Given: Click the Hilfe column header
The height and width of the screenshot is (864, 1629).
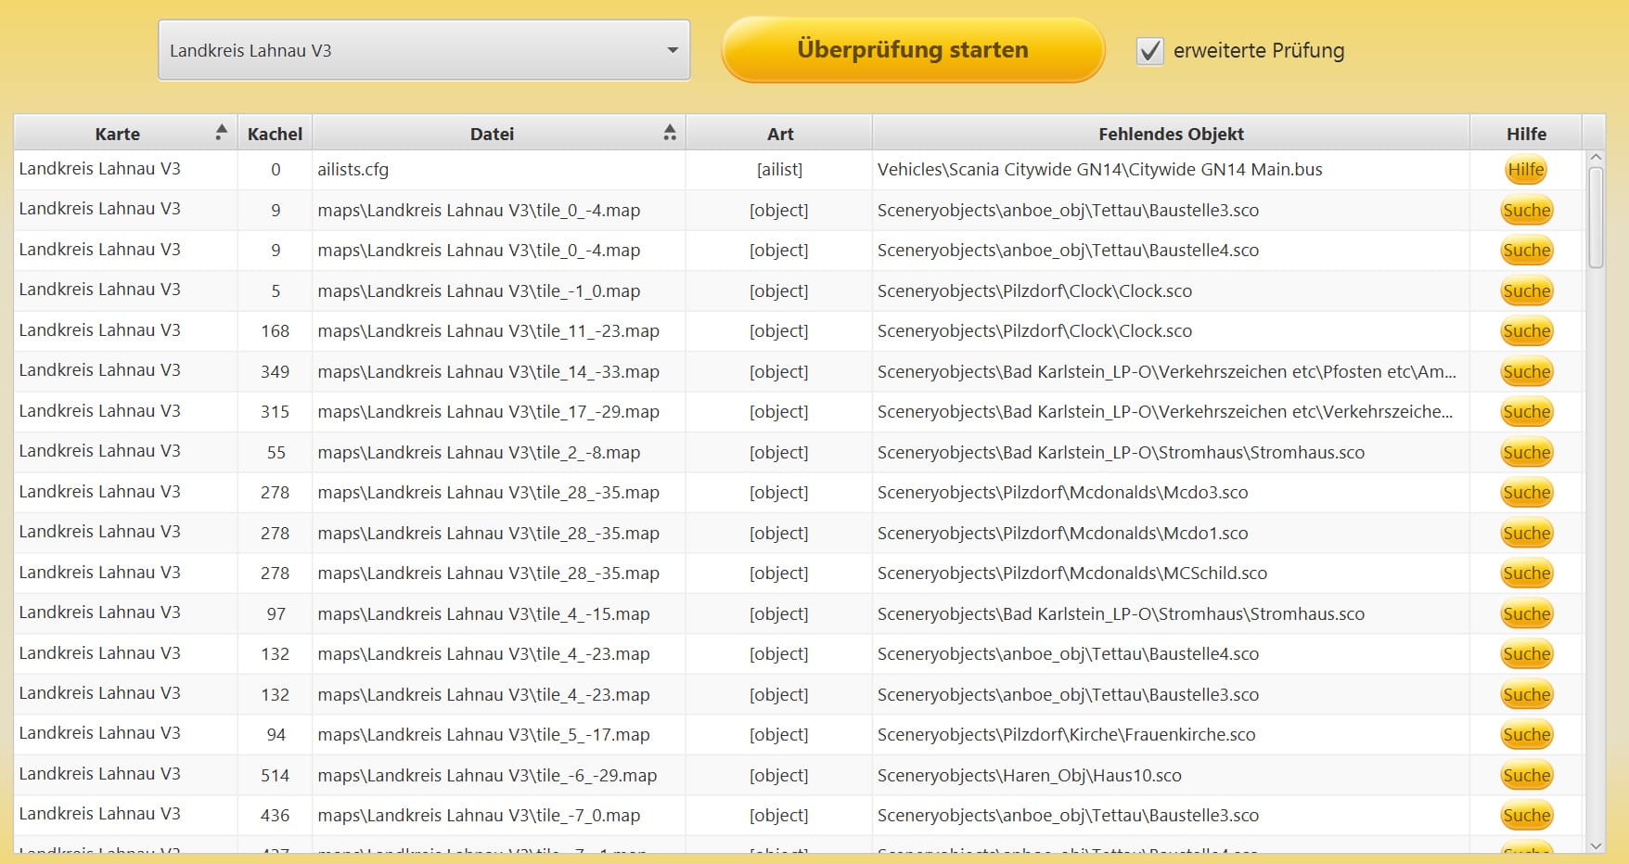Looking at the screenshot, I should (x=1525, y=134).
